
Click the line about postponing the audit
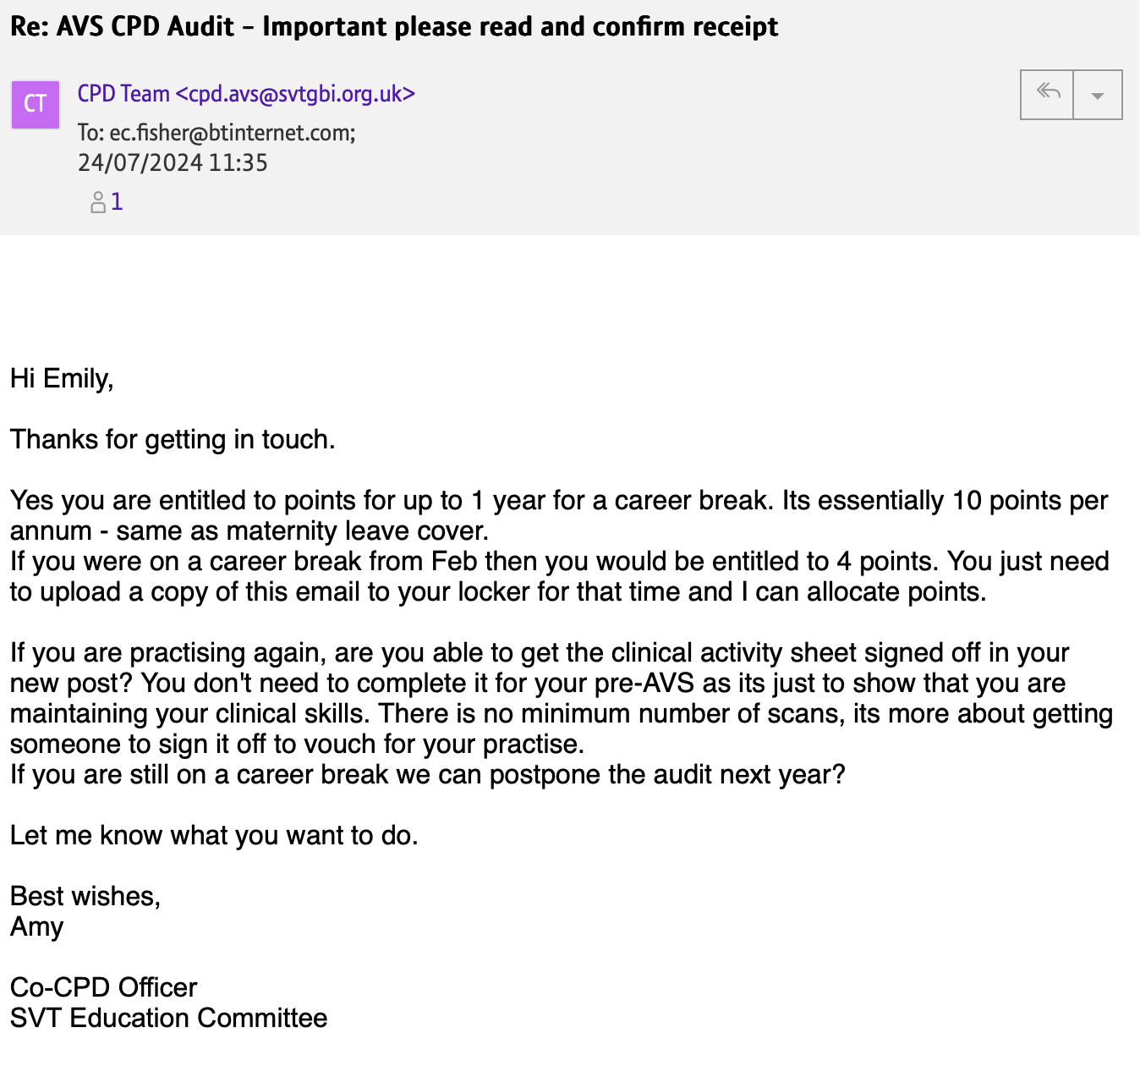pyautogui.click(x=427, y=775)
